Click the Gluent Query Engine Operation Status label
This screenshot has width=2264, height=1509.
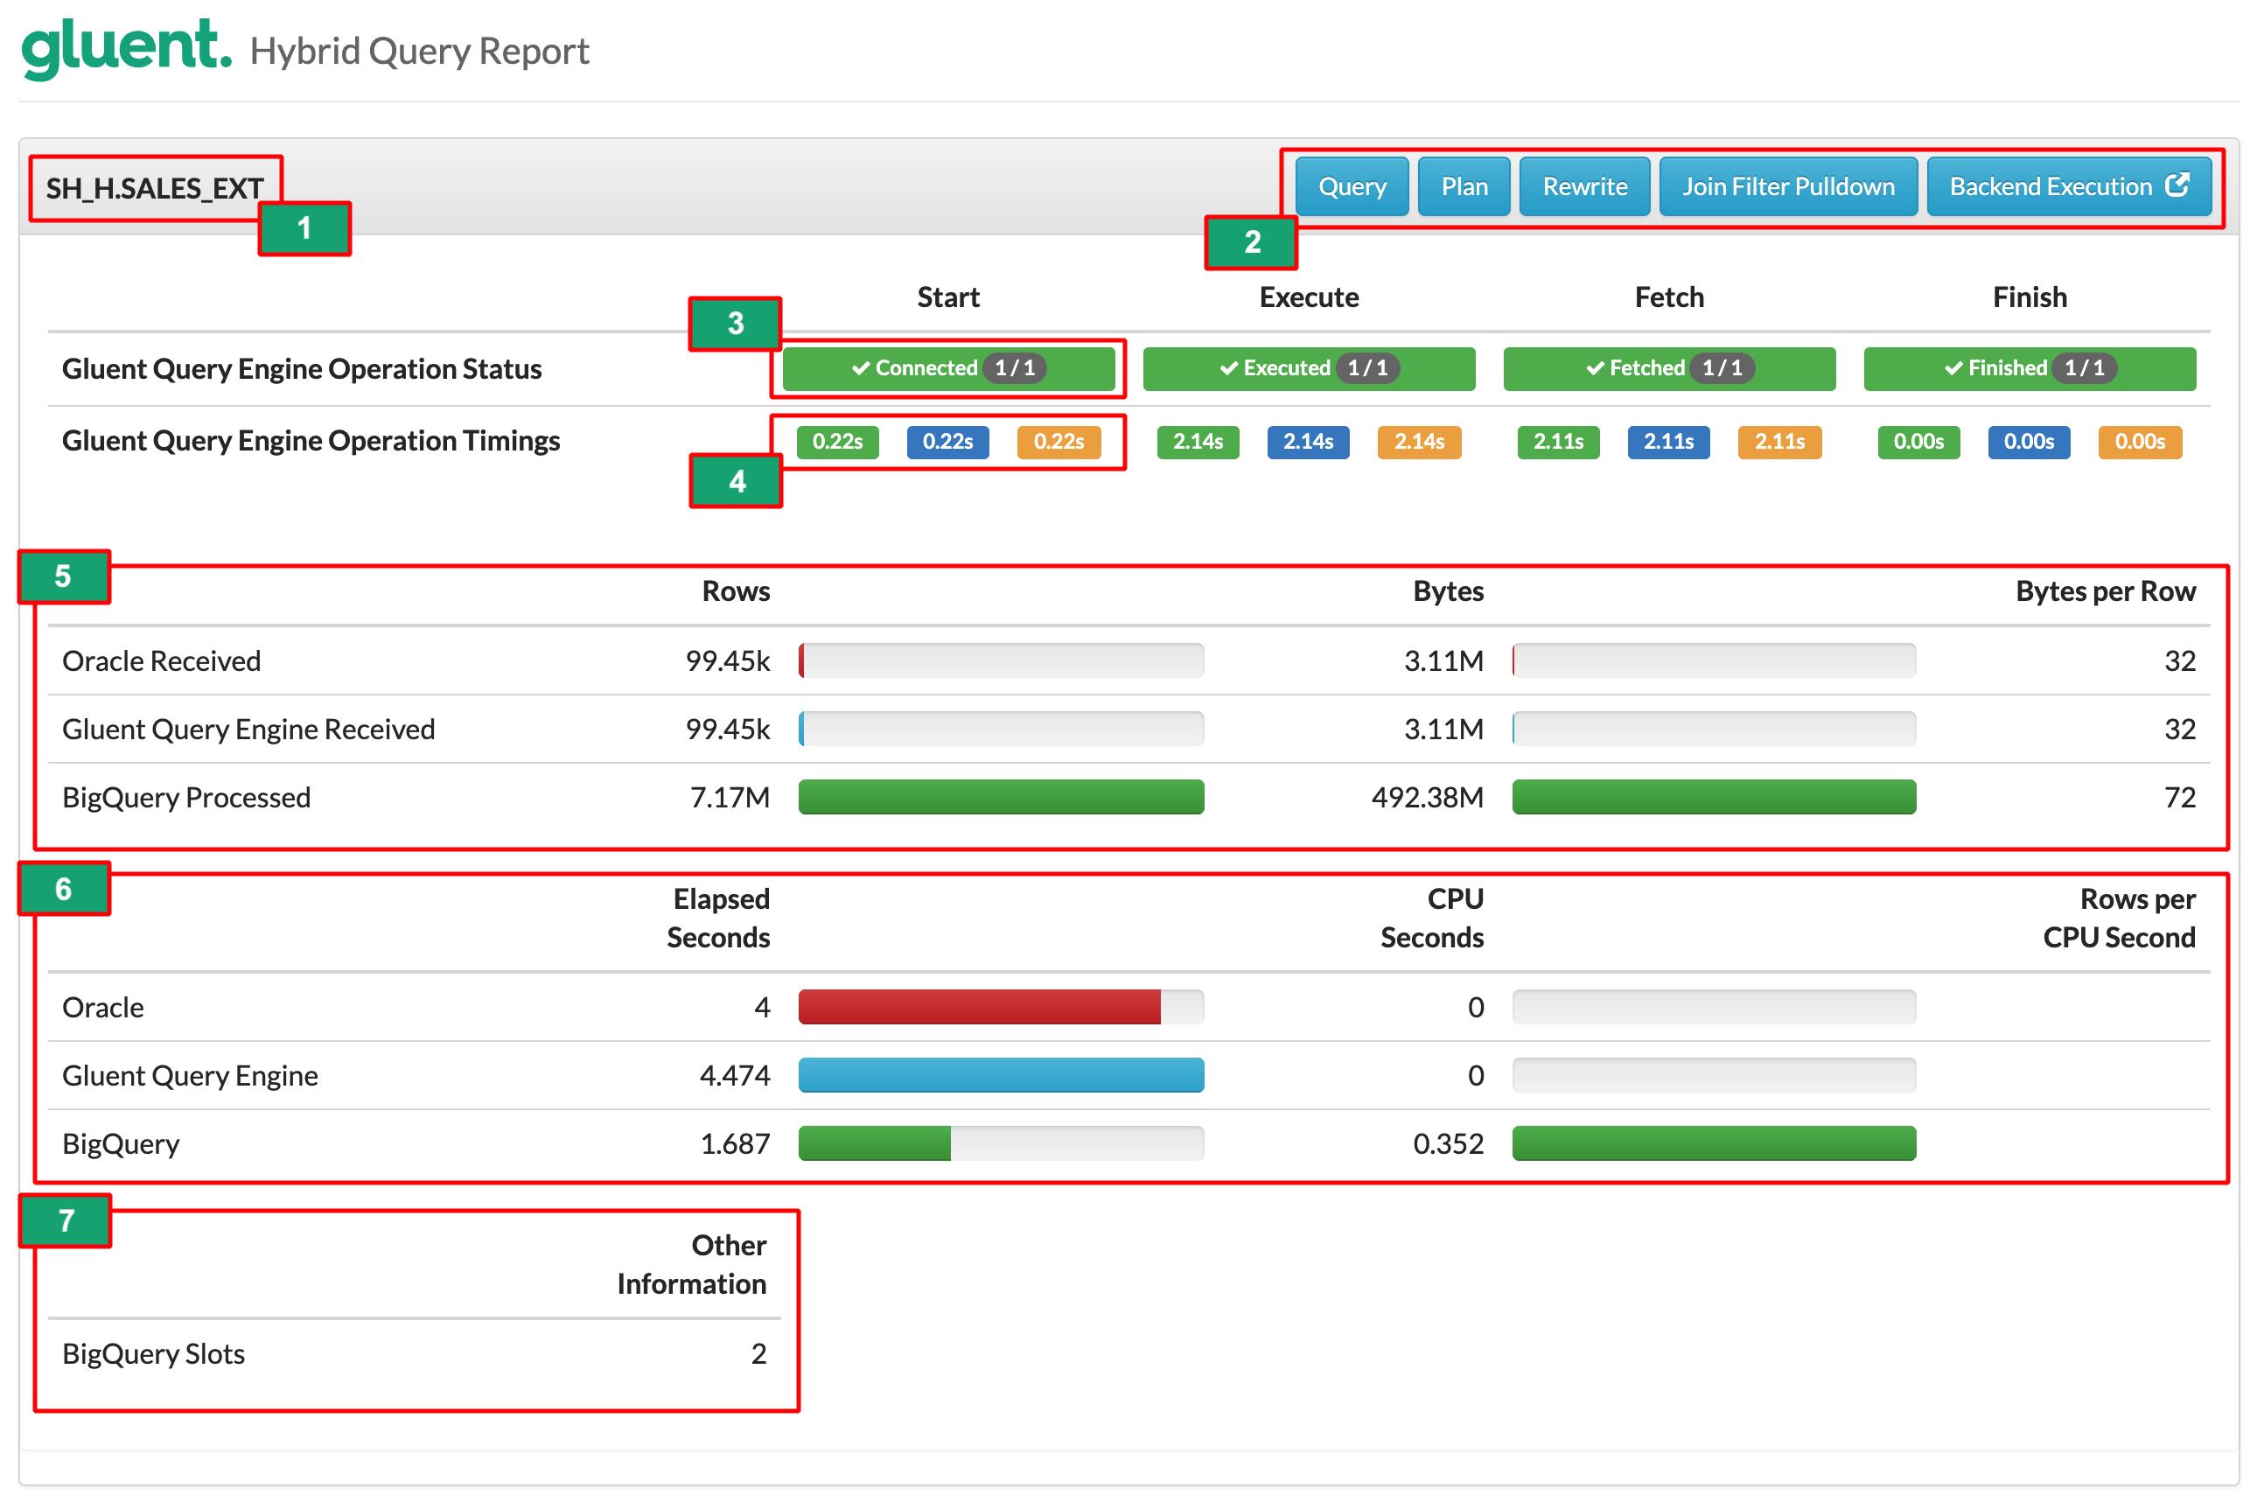pyautogui.click(x=302, y=369)
